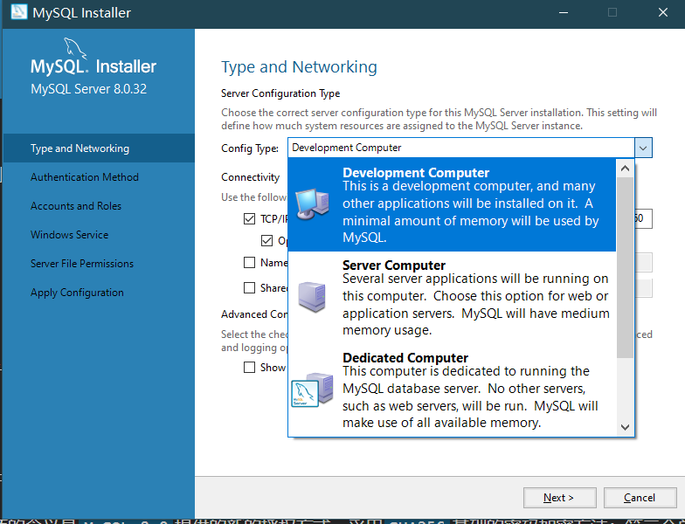Click the MySQL Installer title bar icon
The width and height of the screenshot is (685, 524).
click(19, 12)
